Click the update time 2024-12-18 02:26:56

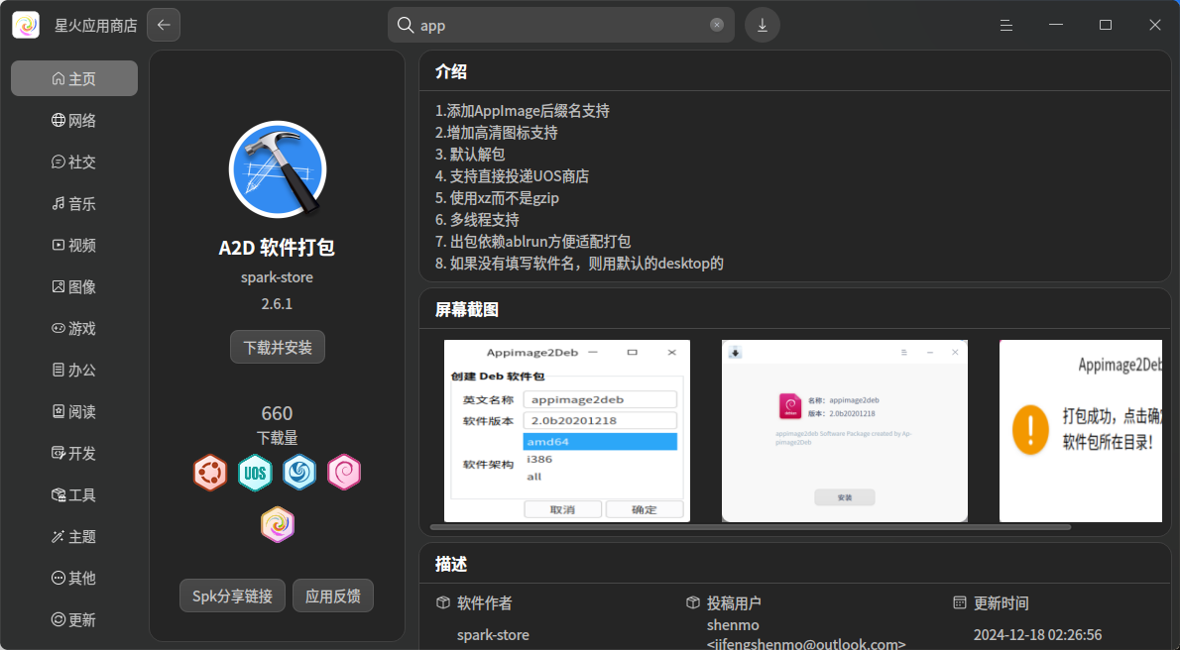pos(1038,635)
